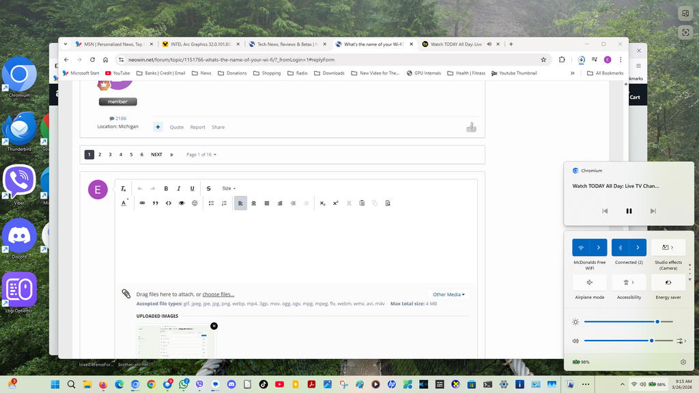
Task: Align text right in editor
Action: [280, 203]
